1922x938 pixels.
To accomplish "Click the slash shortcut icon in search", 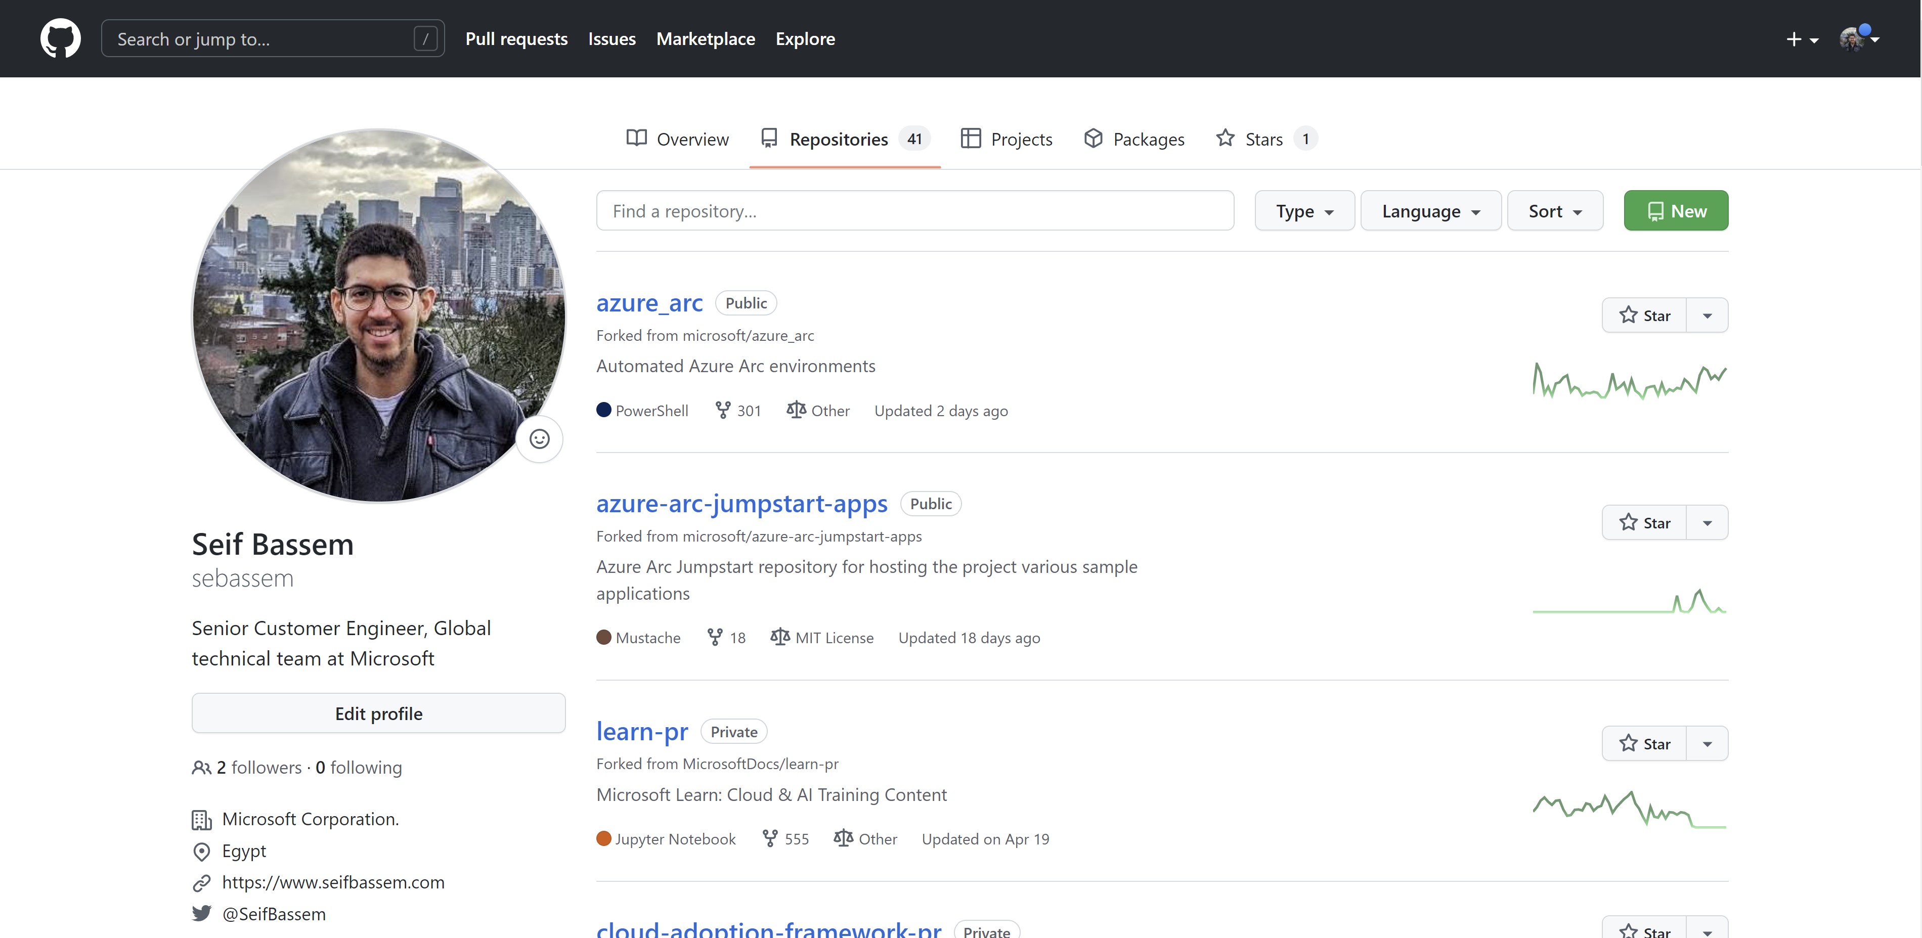I will click(425, 39).
